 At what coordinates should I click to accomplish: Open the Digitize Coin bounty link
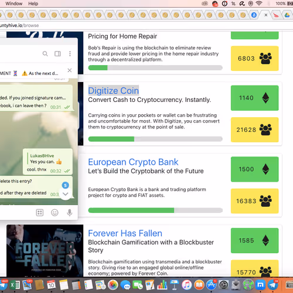click(113, 91)
